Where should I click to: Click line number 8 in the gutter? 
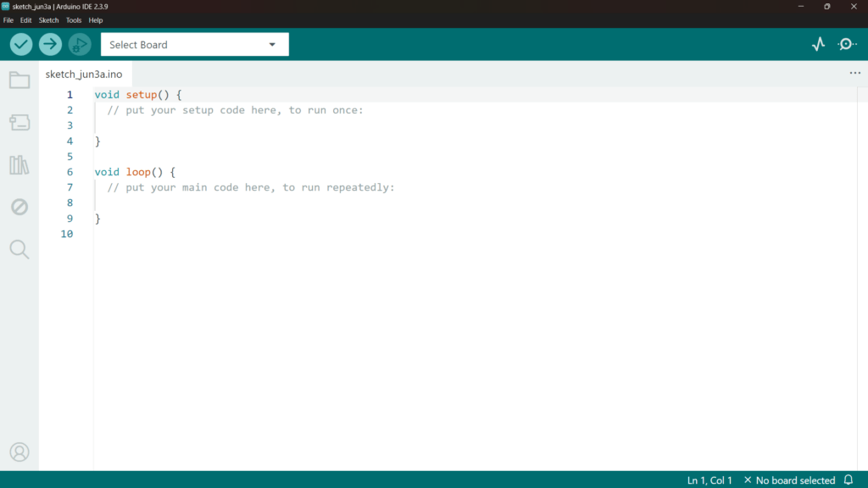(x=70, y=203)
